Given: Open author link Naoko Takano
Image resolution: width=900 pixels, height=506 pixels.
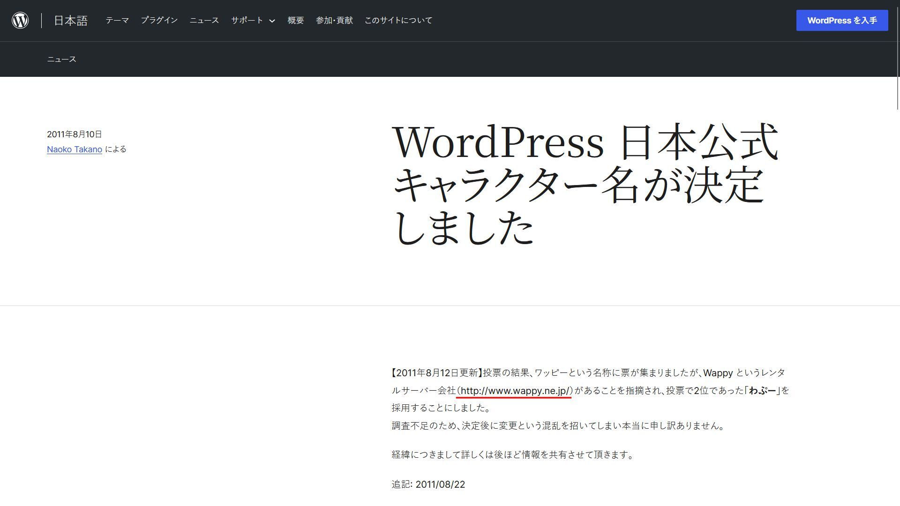Looking at the screenshot, I should point(75,149).
